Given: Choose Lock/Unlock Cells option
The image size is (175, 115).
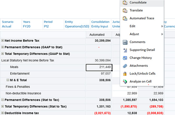Looking at the screenshot, I should tap(142, 74).
